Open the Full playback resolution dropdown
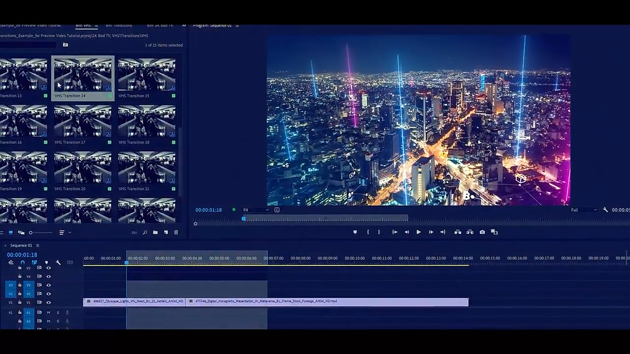This screenshot has height=354, width=630. tap(584, 210)
